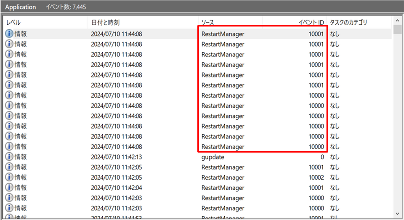Image resolution: width=404 pixels, height=220 pixels.
Task: Click info icon of the lower 11:42:03 event
Action: click(x=9, y=208)
